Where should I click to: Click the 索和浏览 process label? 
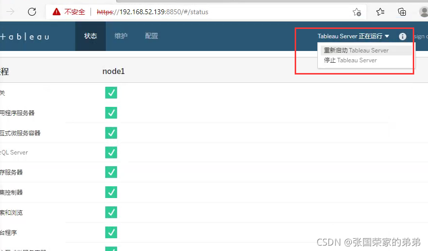[11, 212]
